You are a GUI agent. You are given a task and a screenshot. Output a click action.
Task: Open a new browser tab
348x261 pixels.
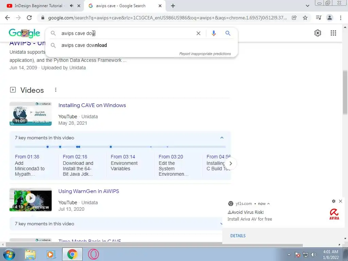[x=173, y=6]
